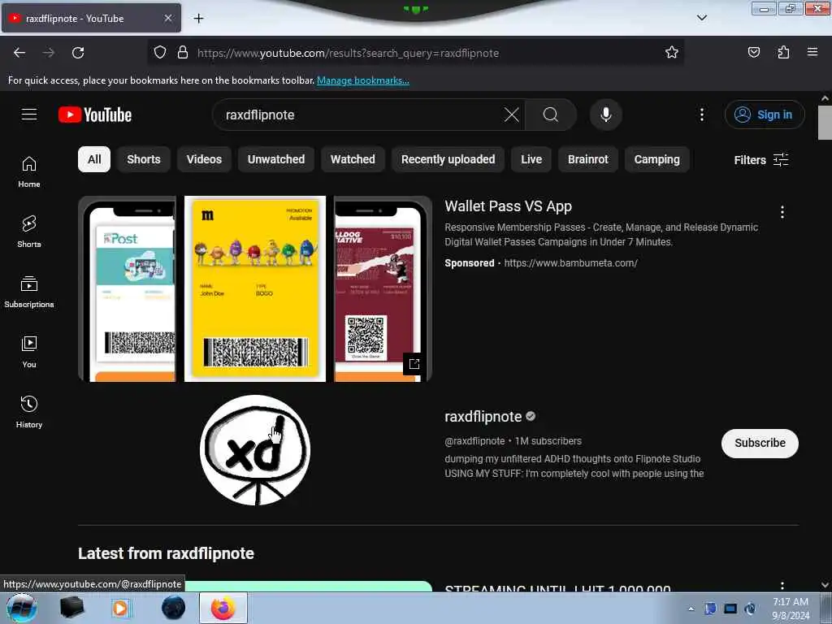Open the search Filters panel
832x624 pixels.
click(760, 160)
